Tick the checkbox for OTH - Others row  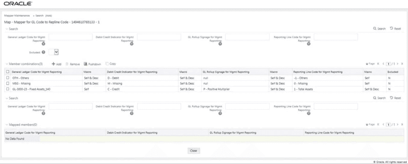click(7, 78)
